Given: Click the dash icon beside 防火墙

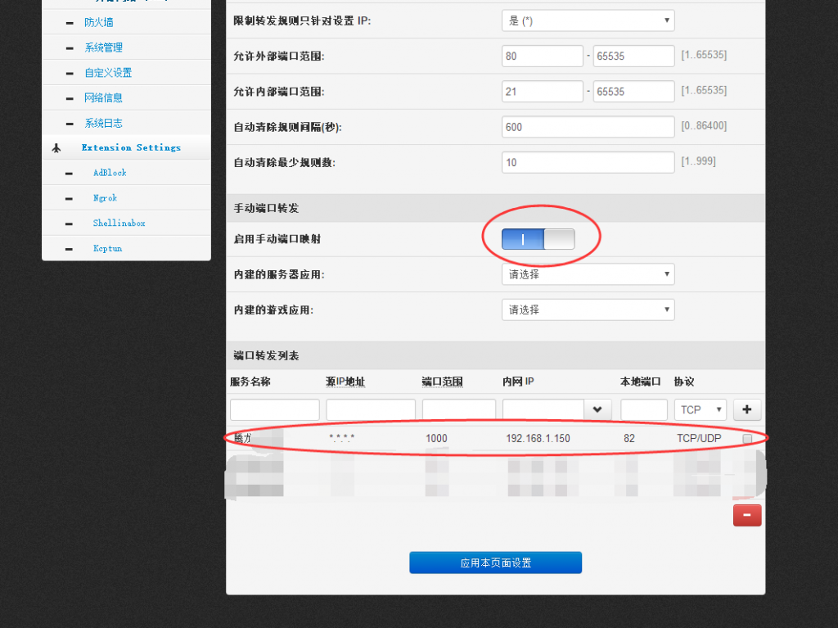Looking at the screenshot, I should click(x=69, y=22).
